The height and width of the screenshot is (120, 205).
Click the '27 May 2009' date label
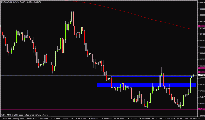6,119
